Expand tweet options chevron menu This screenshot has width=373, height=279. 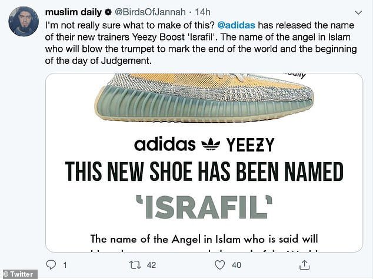point(358,12)
